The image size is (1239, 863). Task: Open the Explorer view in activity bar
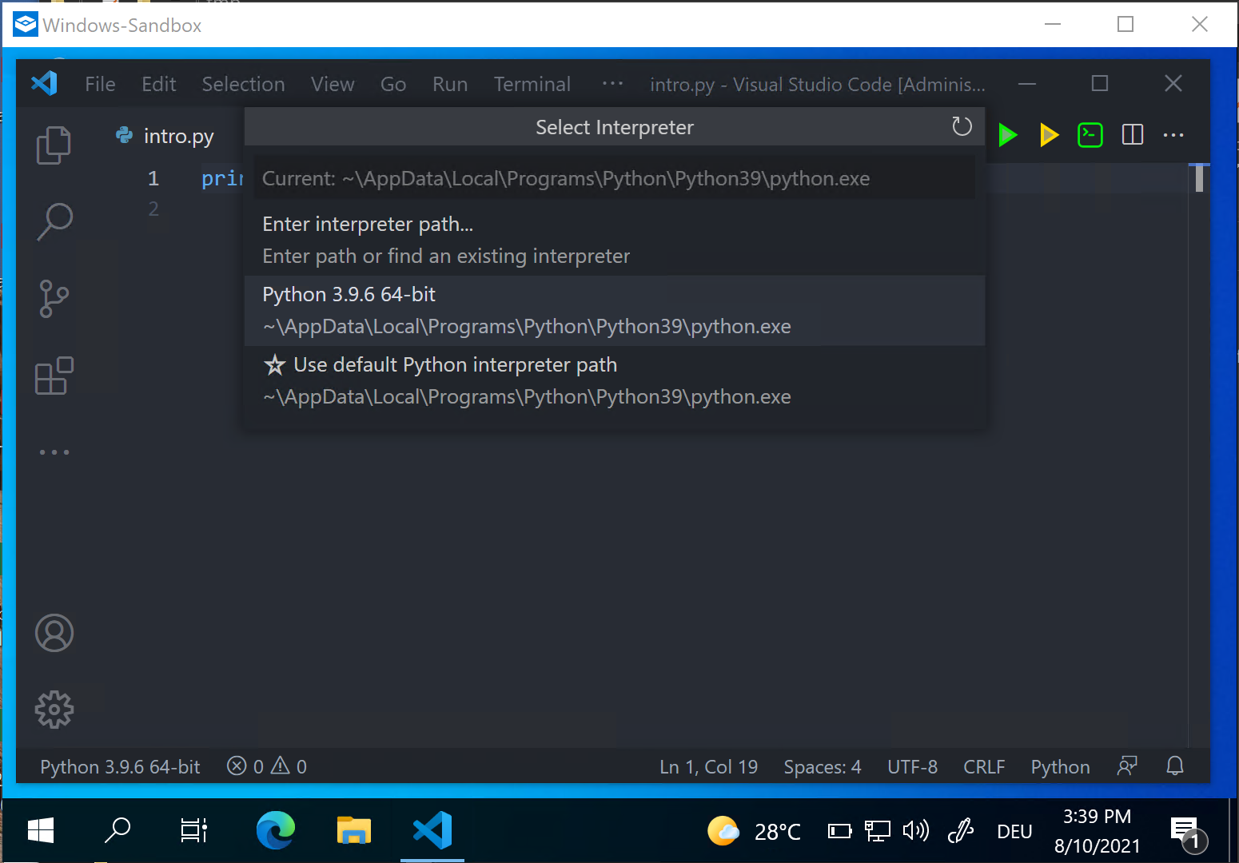point(54,145)
